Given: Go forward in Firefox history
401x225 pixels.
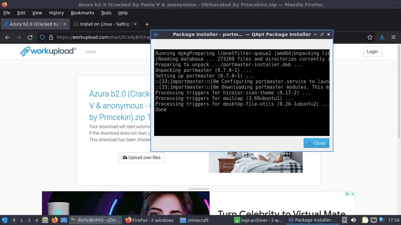Looking at the screenshot, I should click(19, 37).
